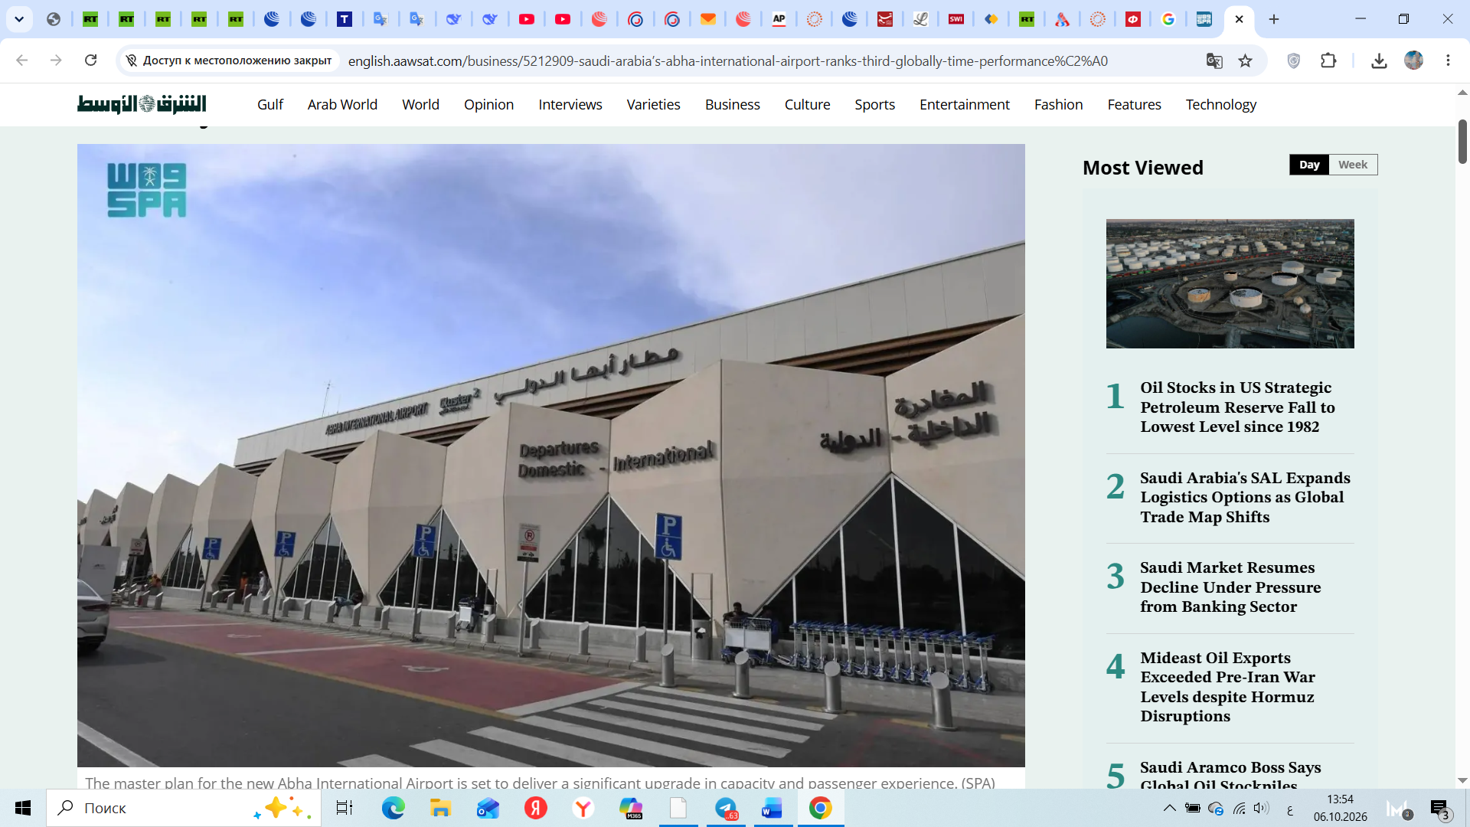The width and height of the screenshot is (1470, 827).
Task: Click the page vertical scrollbar thumb
Action: tap(1462, 141)
